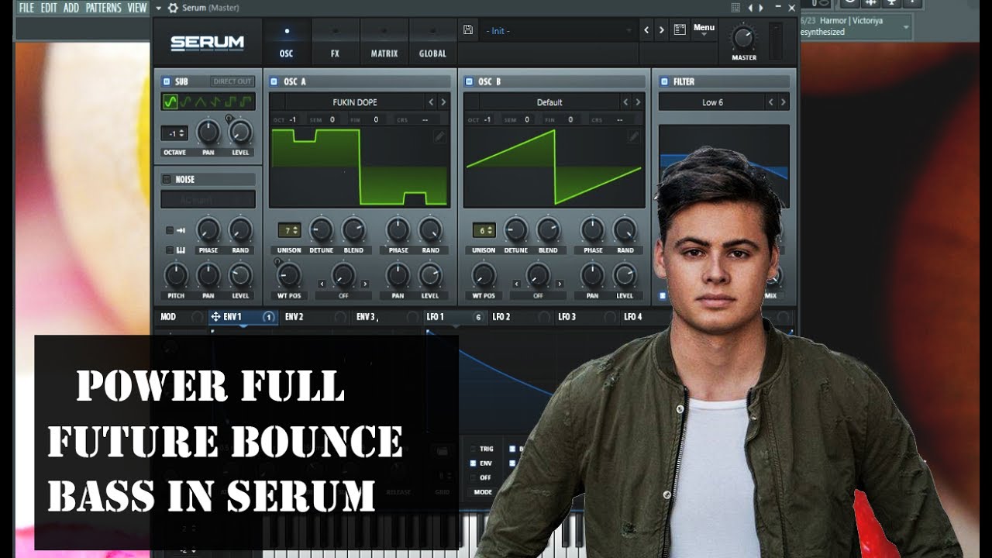This screenshot has height=558, width=992.
Task: Open FL Studio FILE menu
Action: (27, 8)
